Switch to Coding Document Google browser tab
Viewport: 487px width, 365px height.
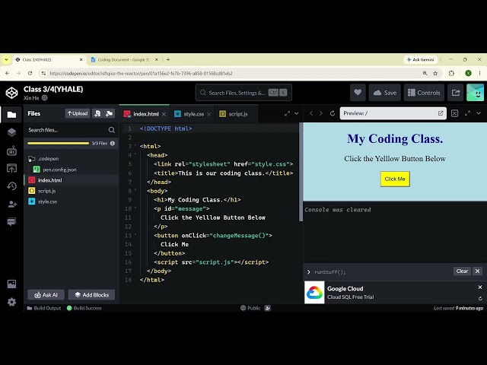pyautogui.click(x=123, y=59)
